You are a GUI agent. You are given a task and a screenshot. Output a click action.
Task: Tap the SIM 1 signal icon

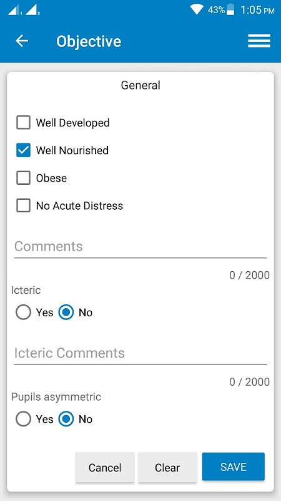tap(14, 10)
